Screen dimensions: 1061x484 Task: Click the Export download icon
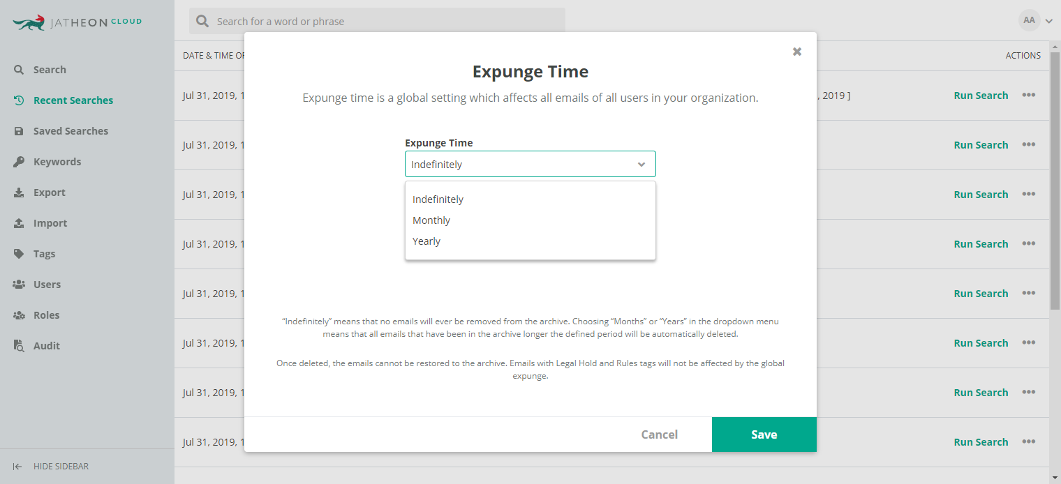coord(19,192)
